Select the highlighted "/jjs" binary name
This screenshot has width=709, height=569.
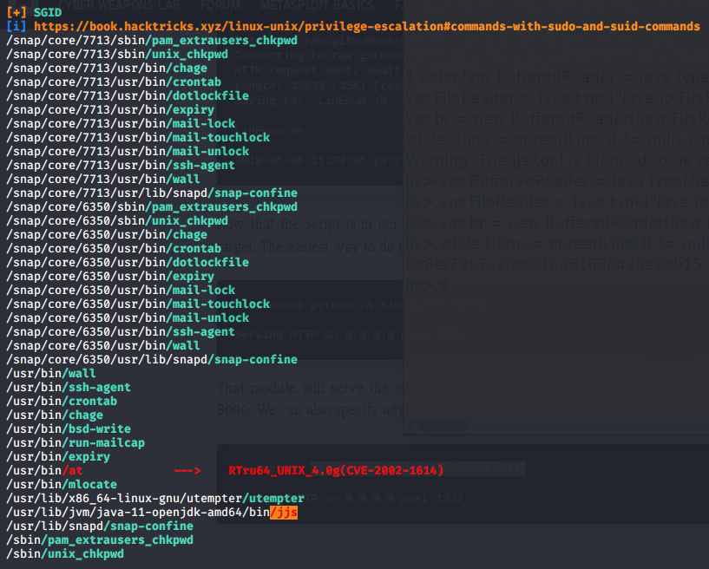coord(284,512)
